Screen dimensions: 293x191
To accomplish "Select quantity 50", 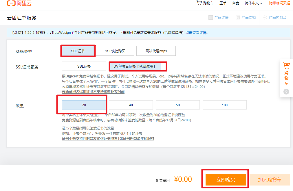I will coord(178,105).
